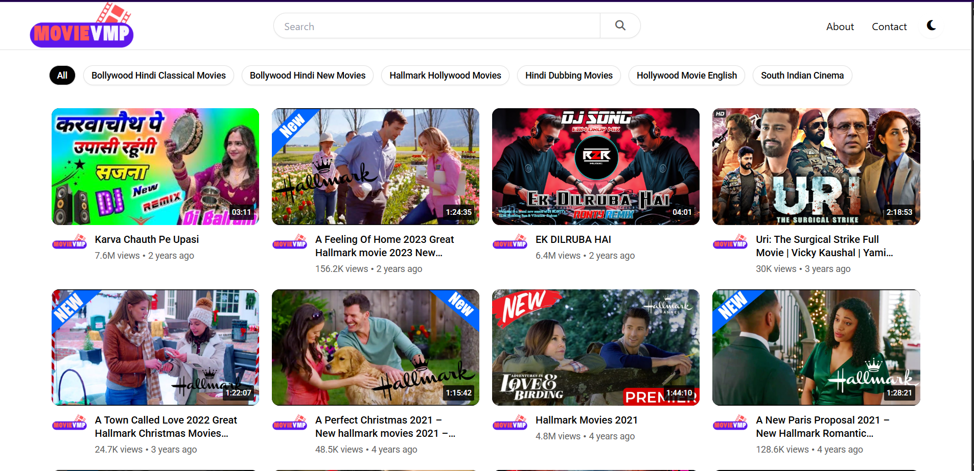Screen dimensions: 974x471
Task: Open the About page link
Action: [x=840, y=27]
